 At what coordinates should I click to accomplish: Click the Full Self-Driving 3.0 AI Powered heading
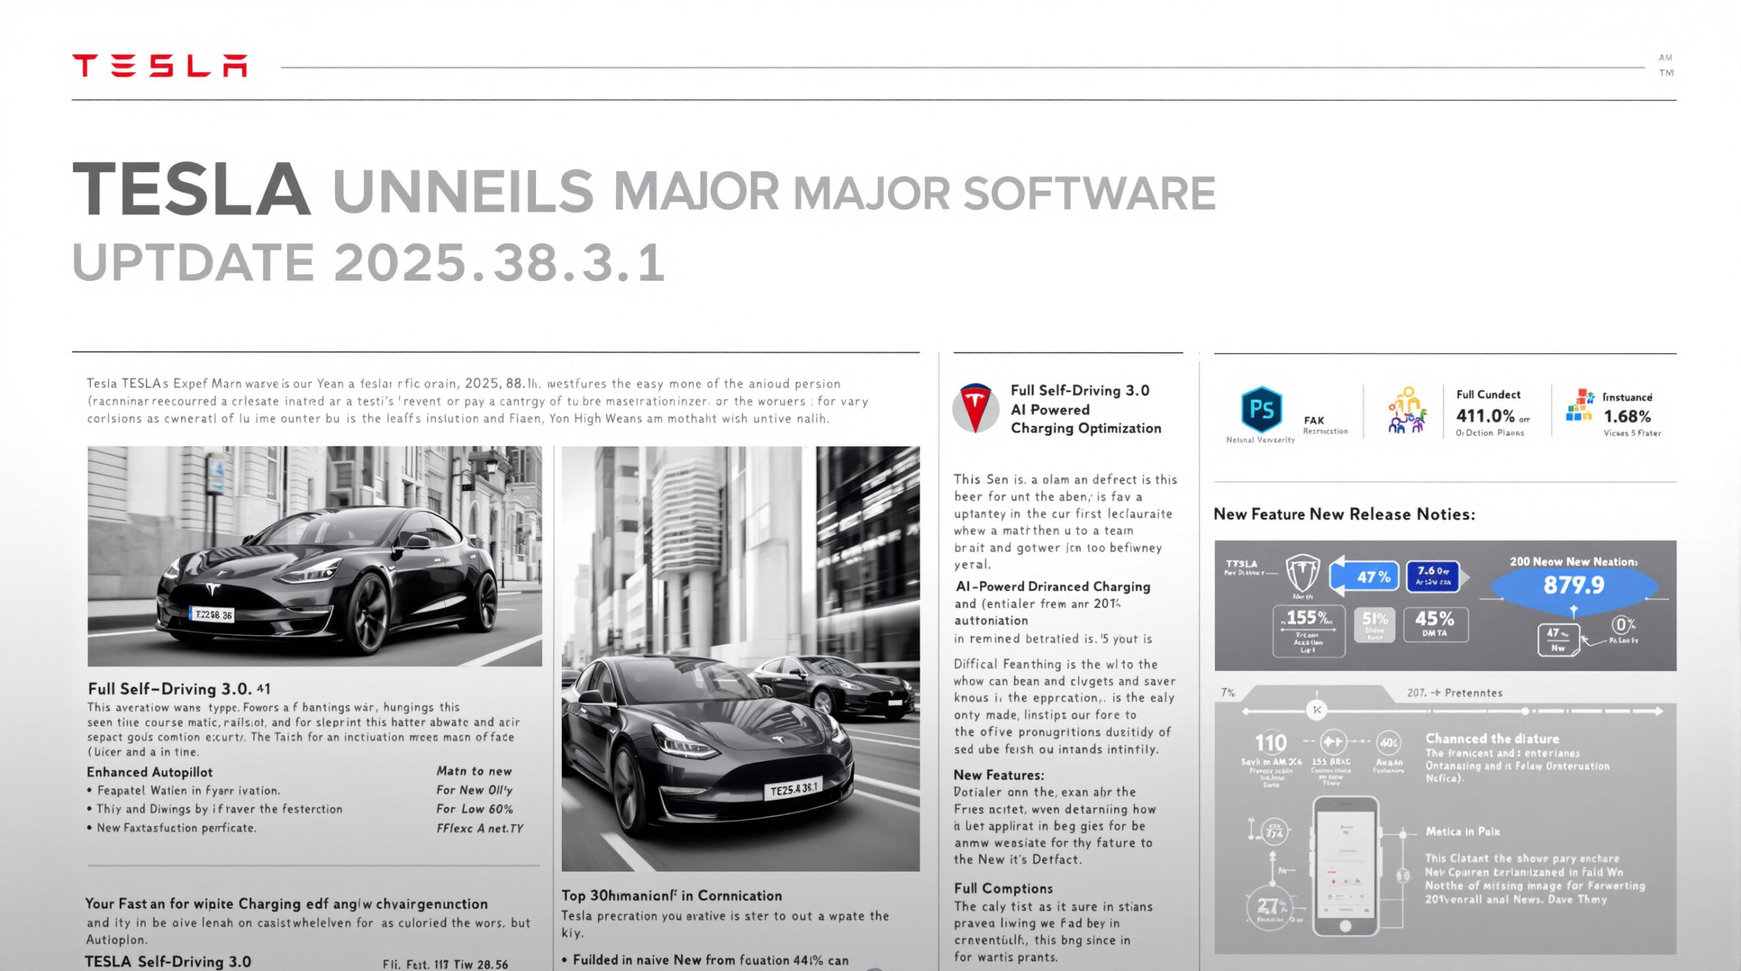click(x=1086, y=409)
